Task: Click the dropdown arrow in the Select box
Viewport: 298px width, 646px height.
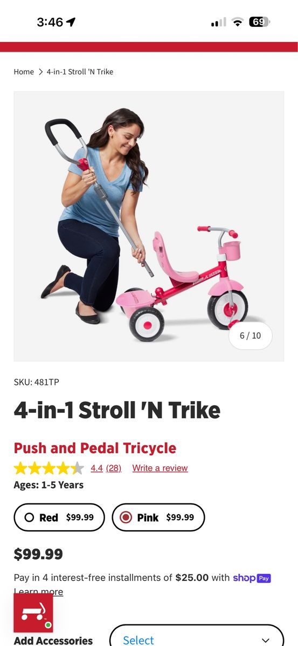Action: [265, 640]
